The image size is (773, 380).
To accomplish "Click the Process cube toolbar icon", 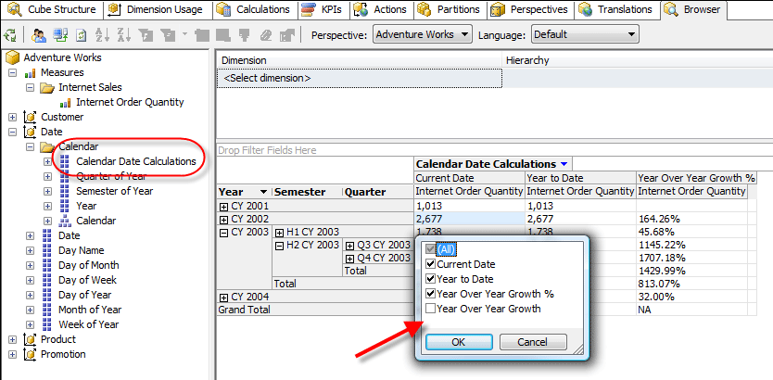I will [x=9, y=34].
